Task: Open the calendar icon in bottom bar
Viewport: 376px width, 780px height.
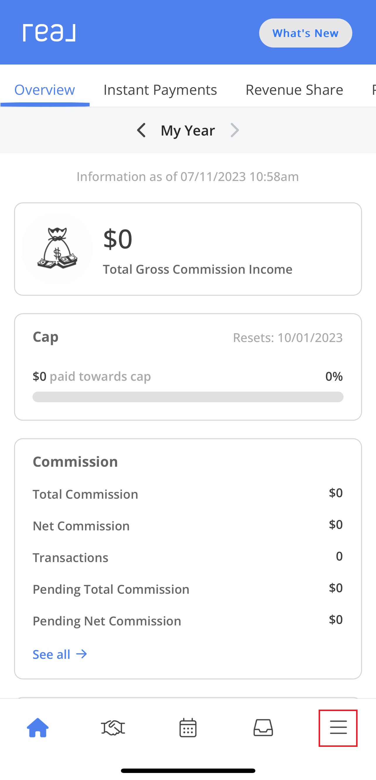Action: pyautogui.click(x=188, y=727)
